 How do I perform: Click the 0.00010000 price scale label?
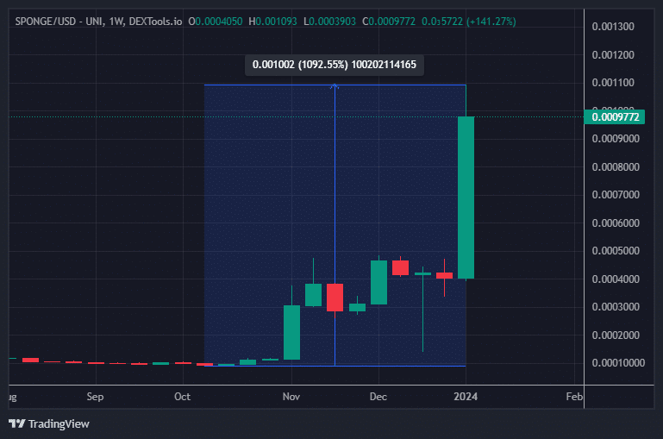click(x=617, y=363)
